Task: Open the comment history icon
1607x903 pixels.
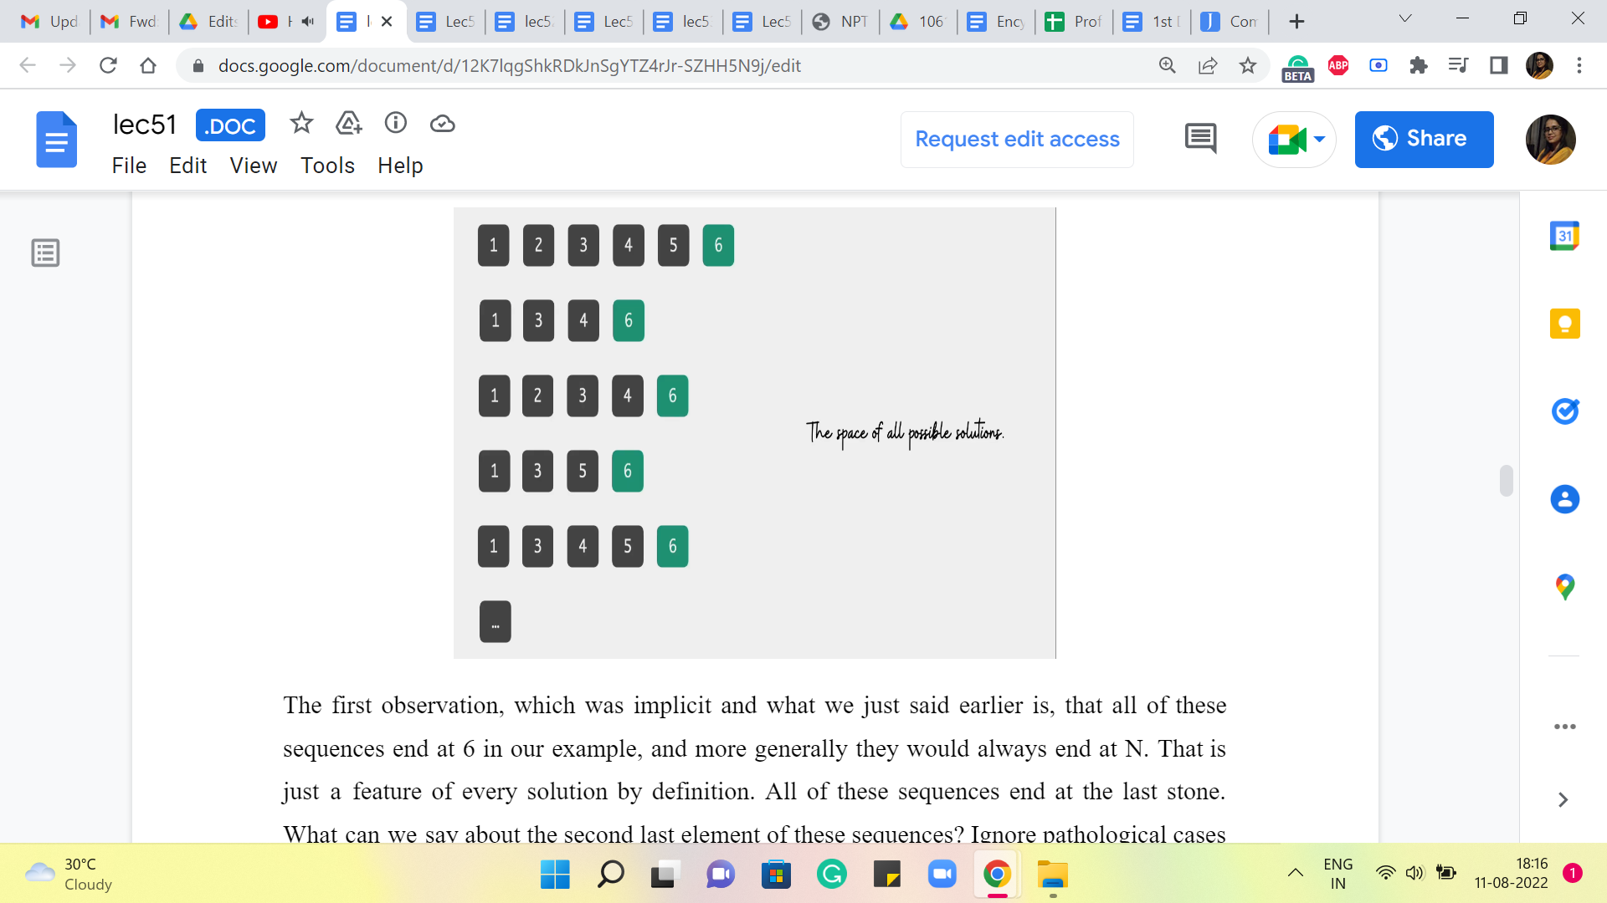Action: [x=1200, y=138]
